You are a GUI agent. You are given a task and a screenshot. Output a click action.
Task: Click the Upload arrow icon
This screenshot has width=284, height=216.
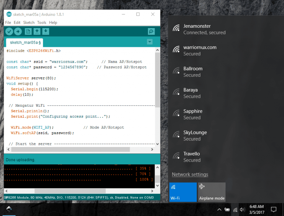[x=17, y=31]
